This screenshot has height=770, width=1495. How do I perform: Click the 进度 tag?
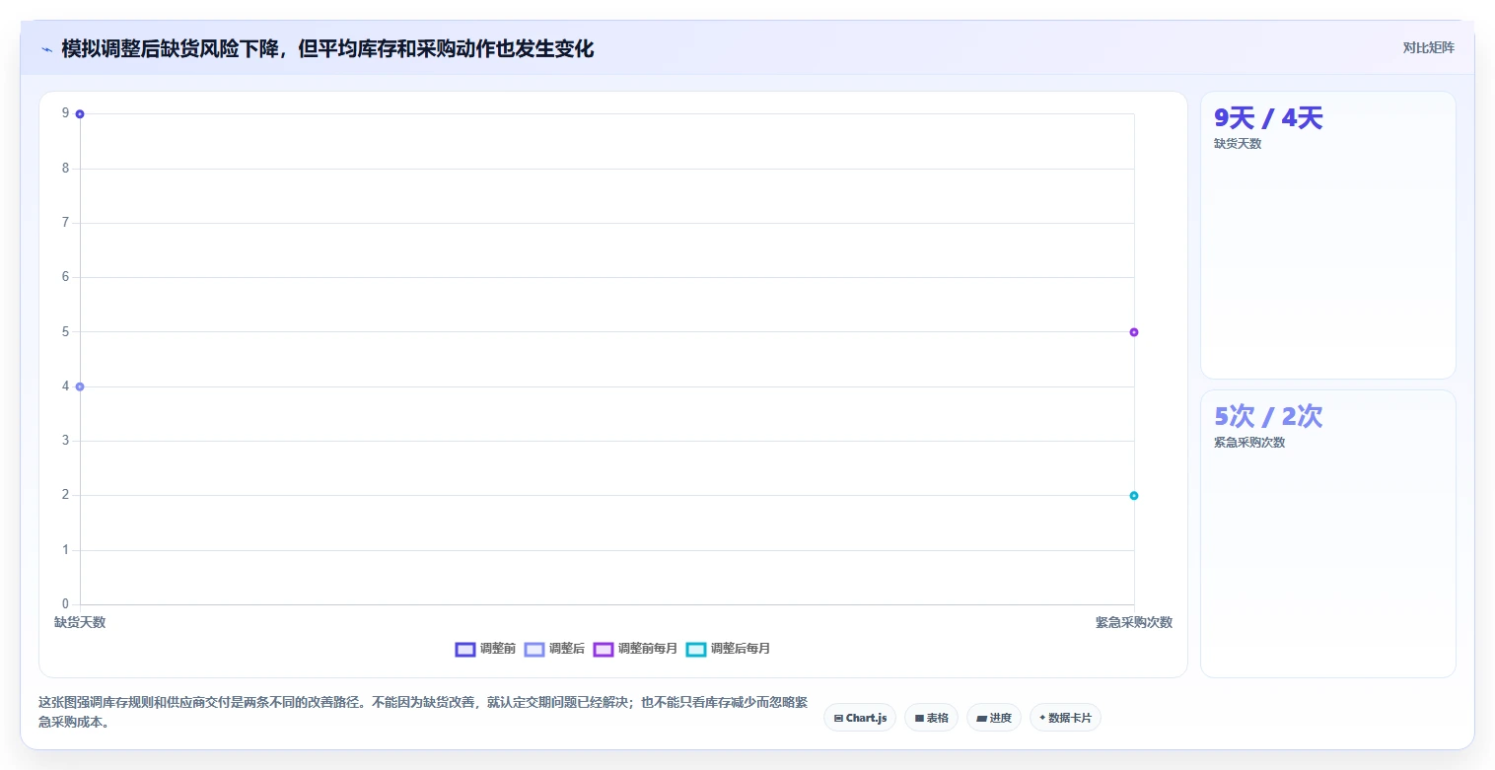click(x=994, y=718)
